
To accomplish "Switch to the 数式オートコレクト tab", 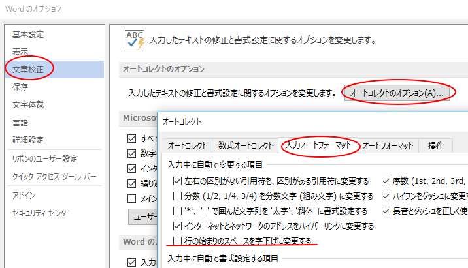I will pyautogui.click(x=245, y=145).
